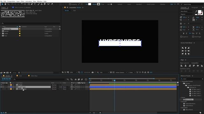Align layers to bottom edge
The width and height of the screenshot is (204, 114).
coord(202,66)
